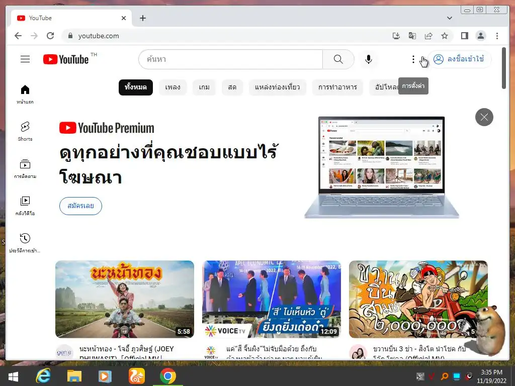Launch Internet Explorer from the taskbar

click(43, 376)
